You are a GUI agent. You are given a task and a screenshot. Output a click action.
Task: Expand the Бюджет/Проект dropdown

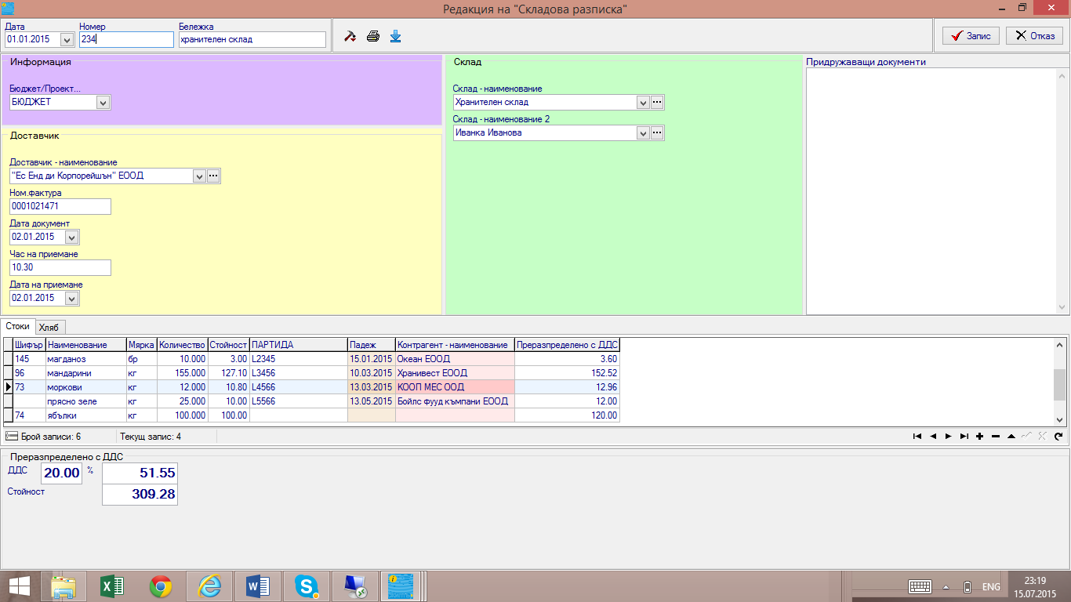point(103,102)
